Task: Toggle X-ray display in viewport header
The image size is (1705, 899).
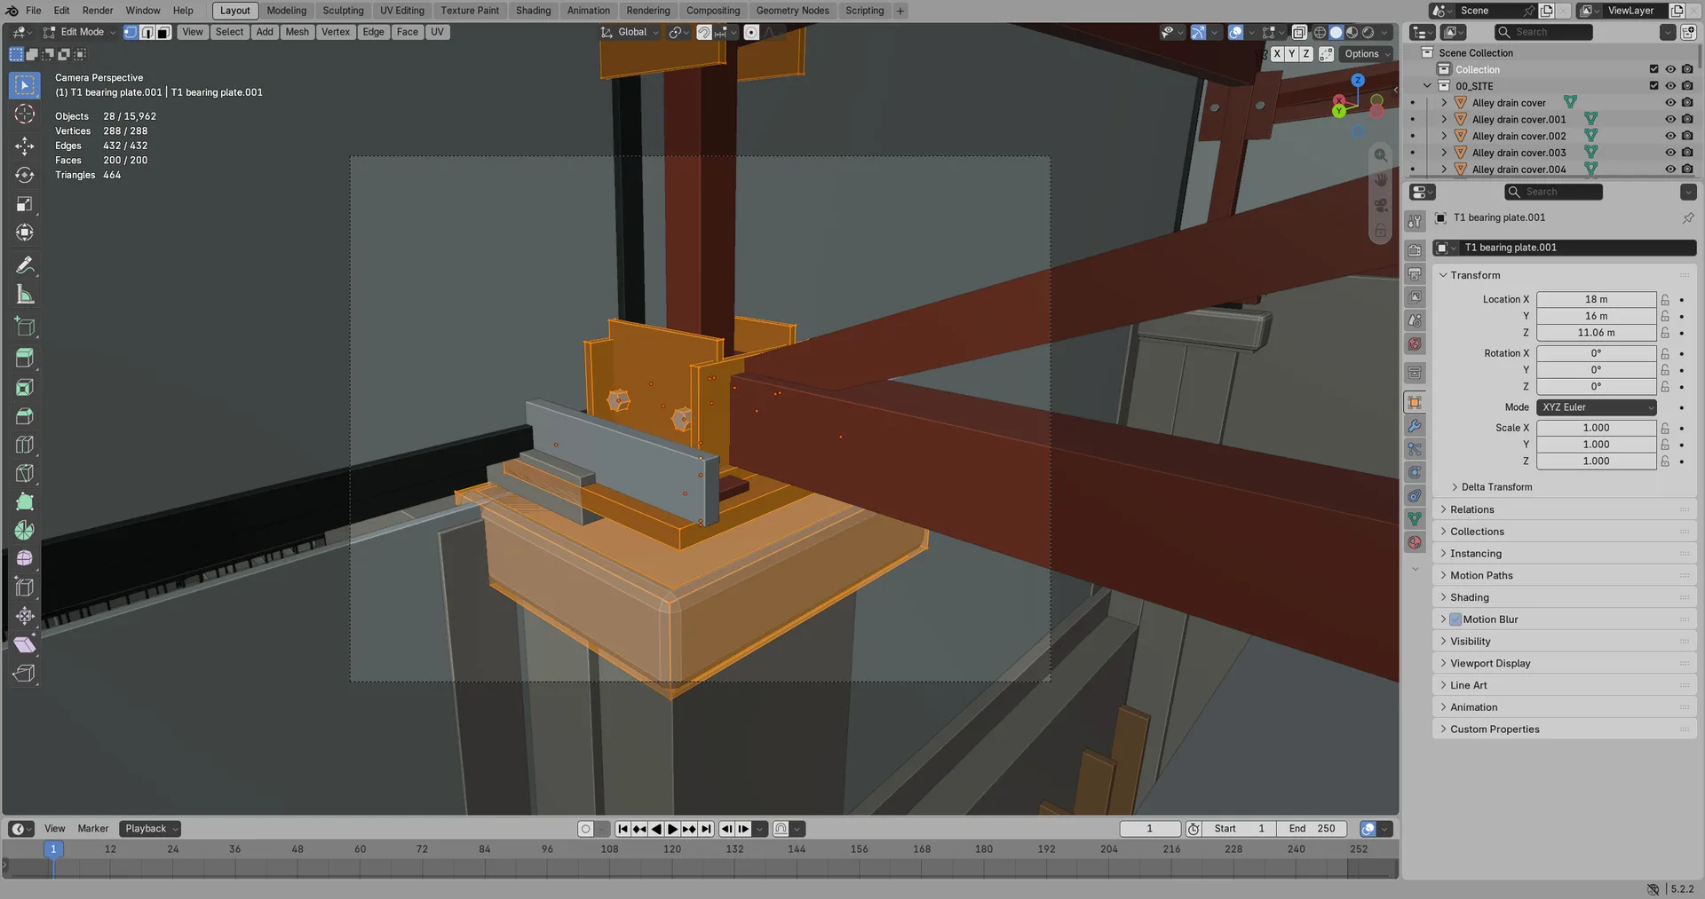Action: [1299, 32]
